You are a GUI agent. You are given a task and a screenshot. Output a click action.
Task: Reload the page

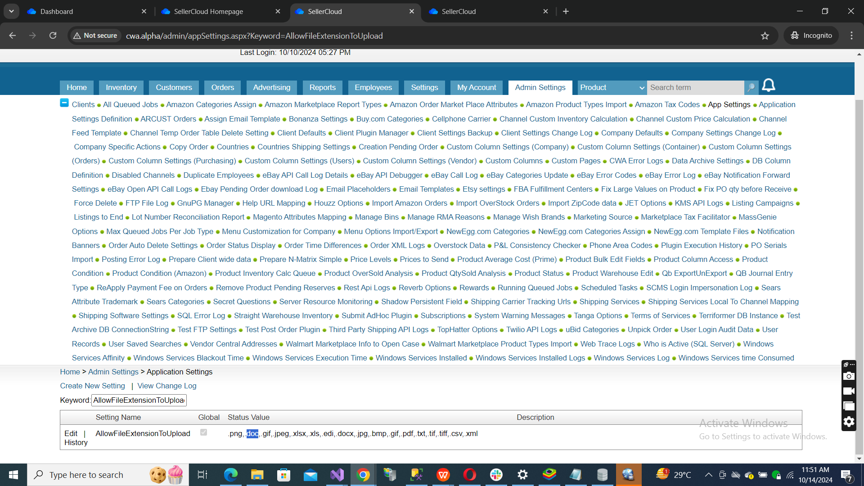[x=53, y=36]
